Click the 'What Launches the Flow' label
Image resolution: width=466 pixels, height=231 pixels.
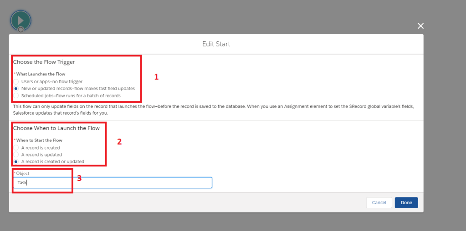(40, 74)
